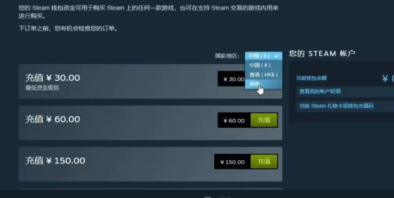394x198 pixels.
Task: Click the 最低资金级别 subtitle text
Action: tap(42, 88)
